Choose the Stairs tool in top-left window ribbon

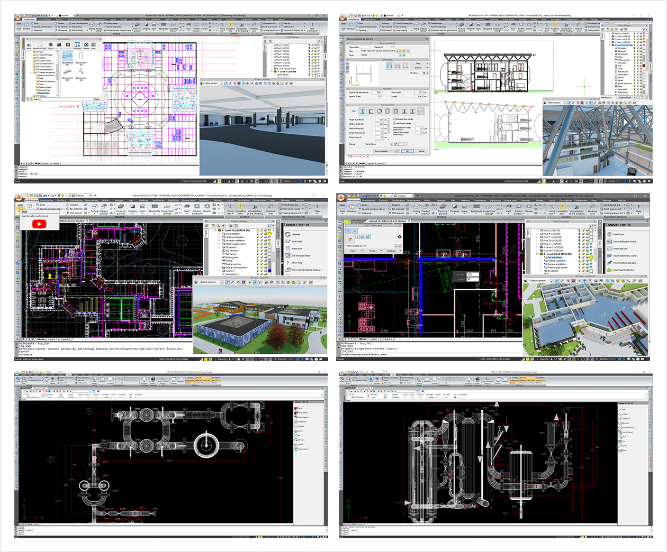154,26
